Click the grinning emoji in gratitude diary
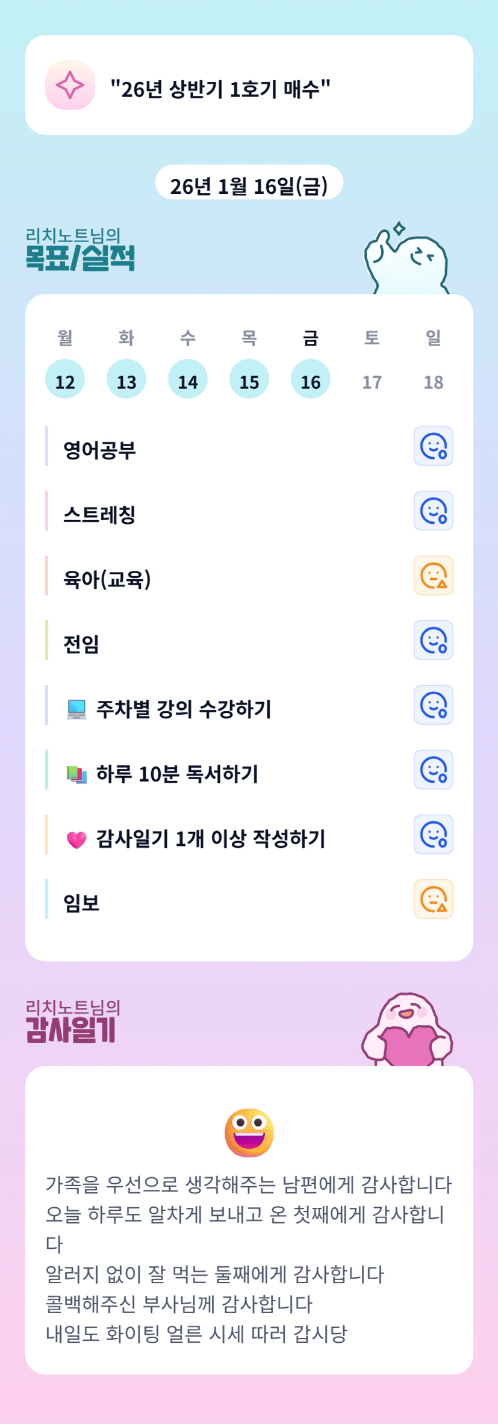The height and width of the screenshot is (1424, 498). pos(249,1133)
